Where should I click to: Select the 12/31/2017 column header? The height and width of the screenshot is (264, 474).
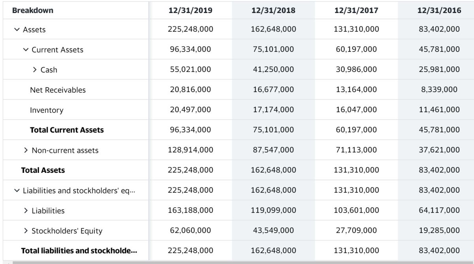[356, 11]
